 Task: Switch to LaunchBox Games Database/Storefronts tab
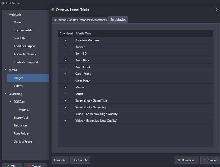coord(80,20)
